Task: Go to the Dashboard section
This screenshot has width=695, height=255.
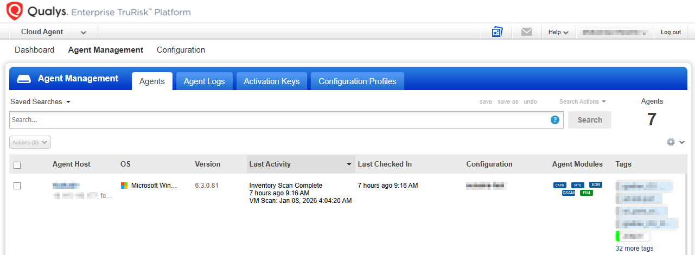Action: [x=35, y=50]
